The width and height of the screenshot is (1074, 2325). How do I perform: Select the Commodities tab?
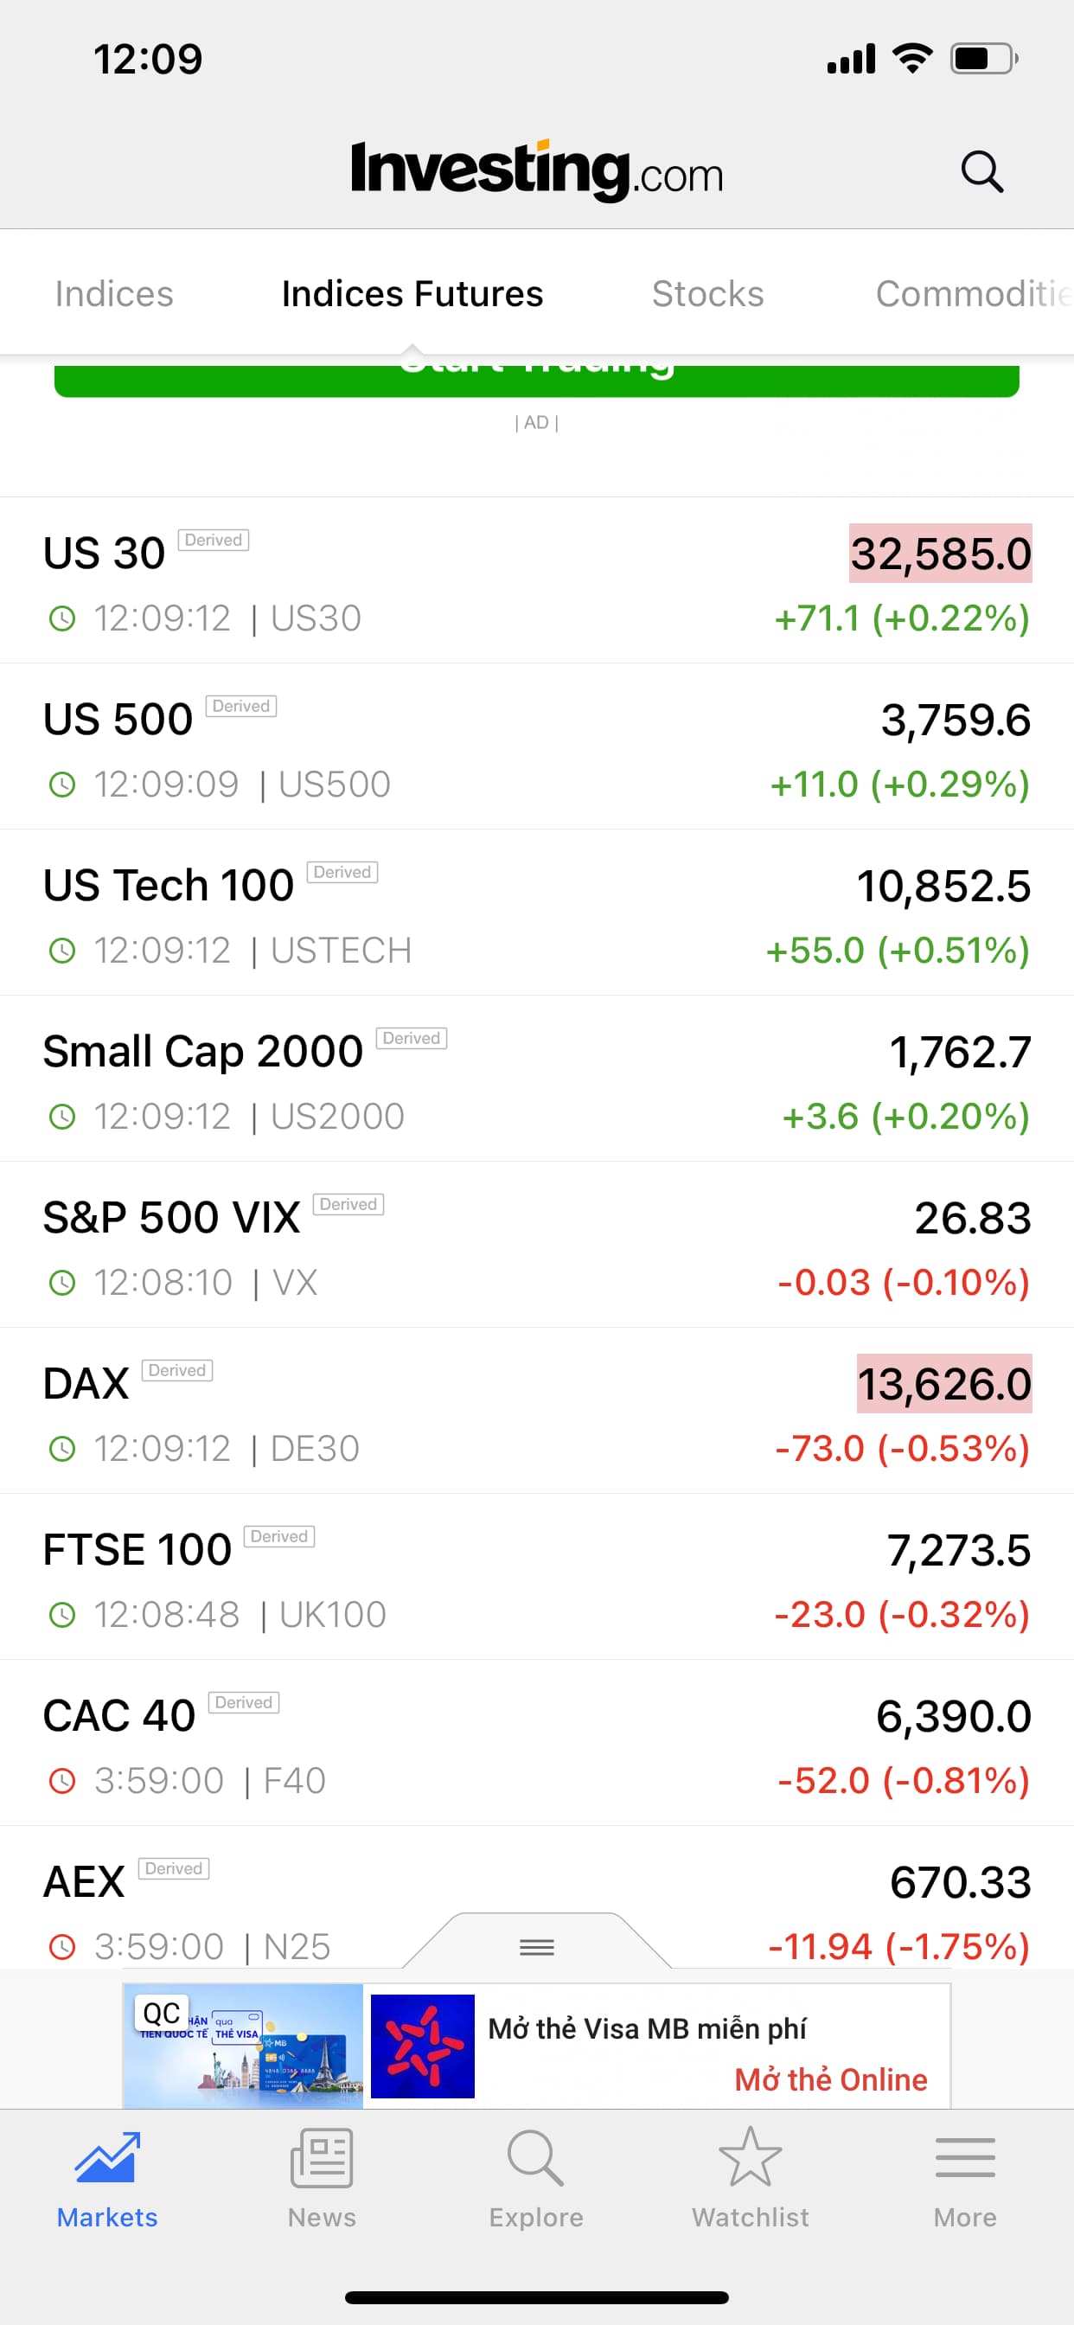pyautogui.click(x=971, y=294)
